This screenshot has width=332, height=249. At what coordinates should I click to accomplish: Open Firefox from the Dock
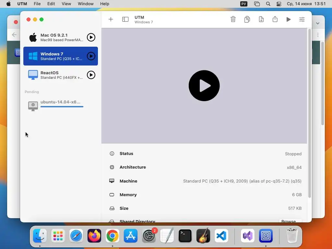(94, 236)
